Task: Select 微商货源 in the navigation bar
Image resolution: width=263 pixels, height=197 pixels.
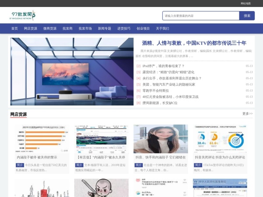Action: (x=50, y=28)
